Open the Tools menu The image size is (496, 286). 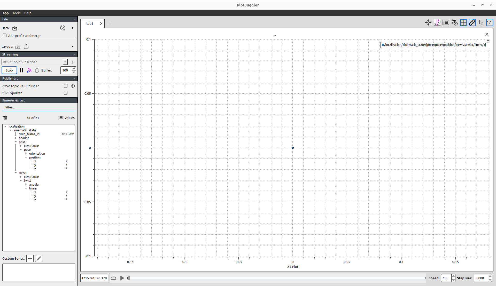tap(16, 13)
